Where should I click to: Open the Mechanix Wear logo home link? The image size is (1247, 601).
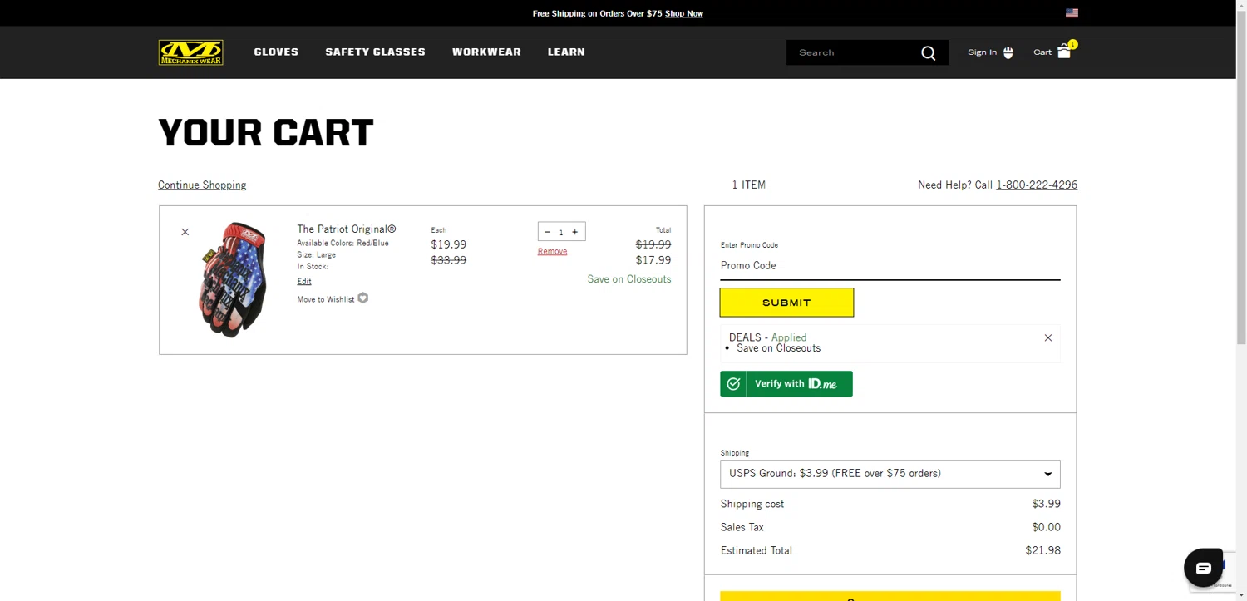190,52
